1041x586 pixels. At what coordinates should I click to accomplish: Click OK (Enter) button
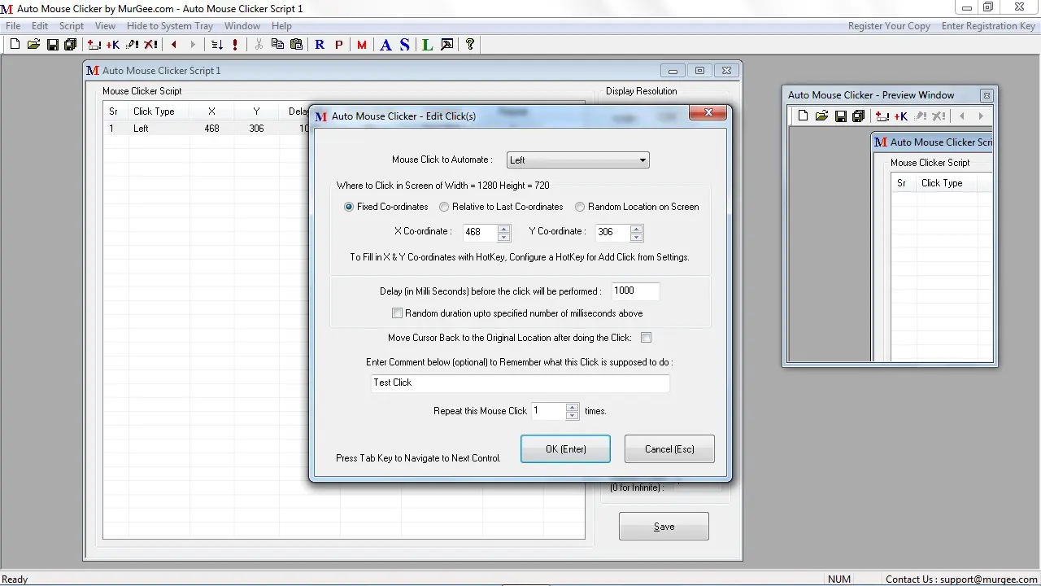[566, 449]
